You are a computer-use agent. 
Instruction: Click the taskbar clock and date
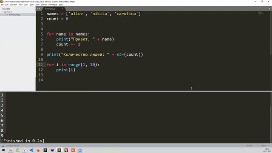pos(267,150)
